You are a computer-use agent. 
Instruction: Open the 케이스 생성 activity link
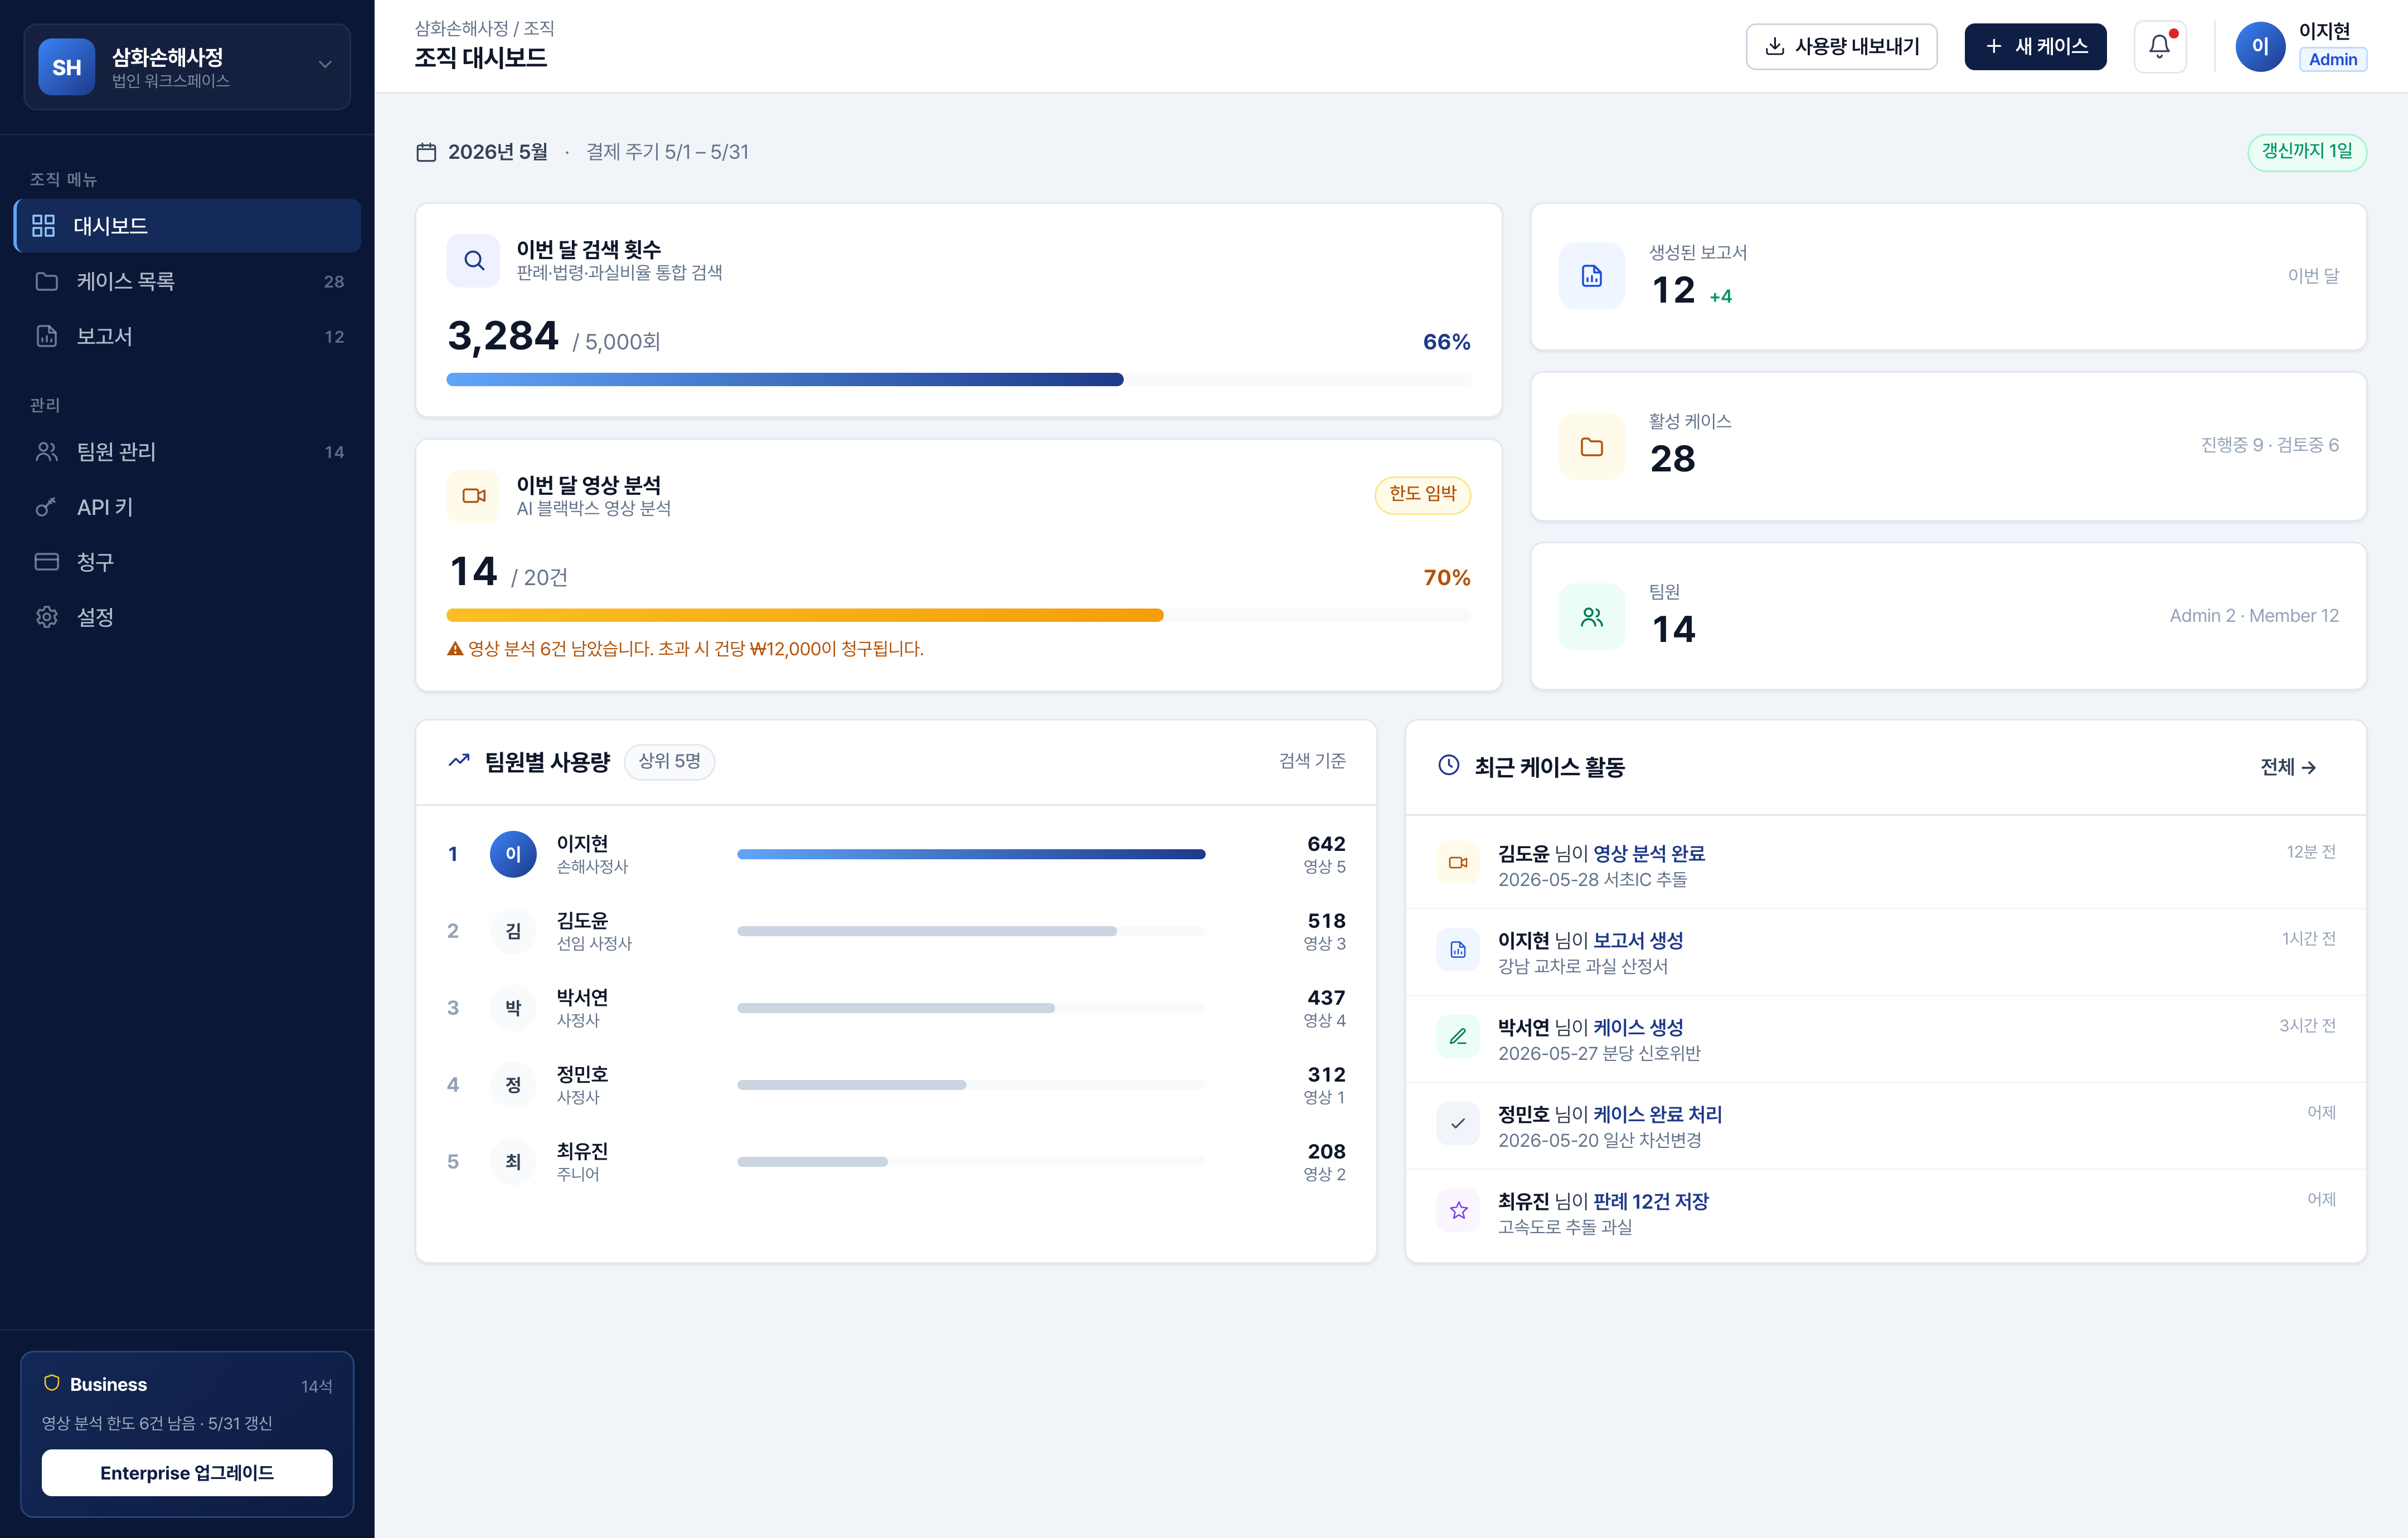(1638, 1027)
